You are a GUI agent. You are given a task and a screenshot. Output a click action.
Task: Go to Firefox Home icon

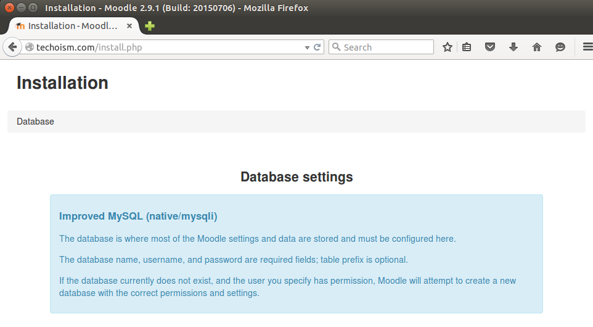(537, 48)
